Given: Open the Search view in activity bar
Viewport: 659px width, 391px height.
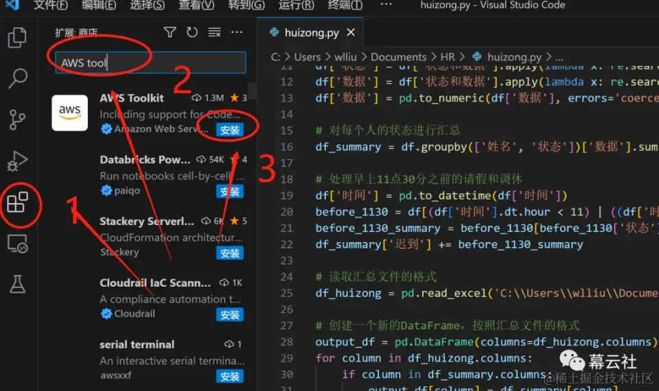Looking at the screenshot, I should coord(17,78).
